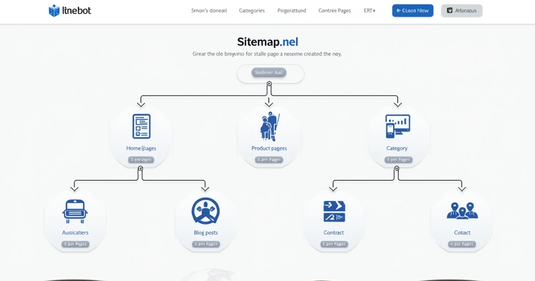Select the Home pages node card

click(x=141, y=137)
